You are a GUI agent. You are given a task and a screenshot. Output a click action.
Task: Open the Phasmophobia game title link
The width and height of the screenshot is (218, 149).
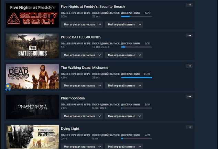(x=73, y=98)
